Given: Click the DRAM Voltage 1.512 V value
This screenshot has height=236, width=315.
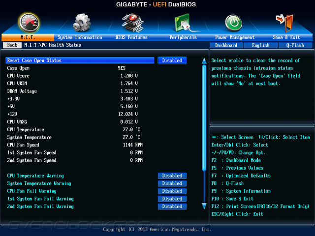Looking at the screenshot, I should tap(129, 91).
